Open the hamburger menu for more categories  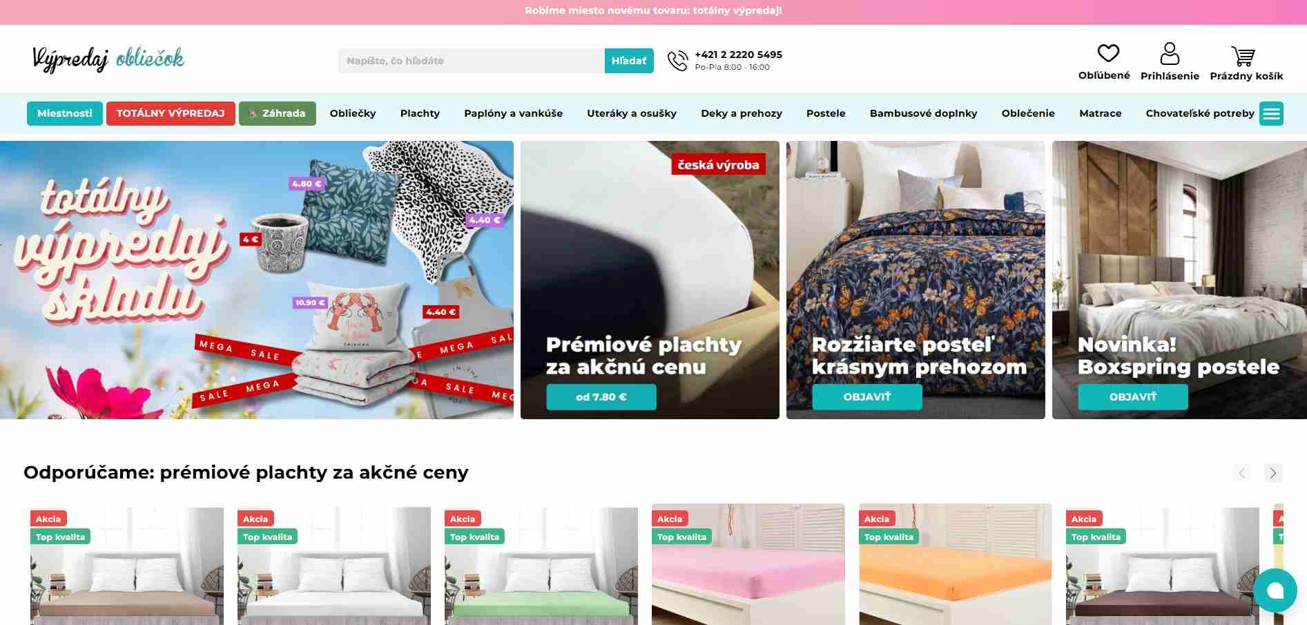tap(1271, 113)
